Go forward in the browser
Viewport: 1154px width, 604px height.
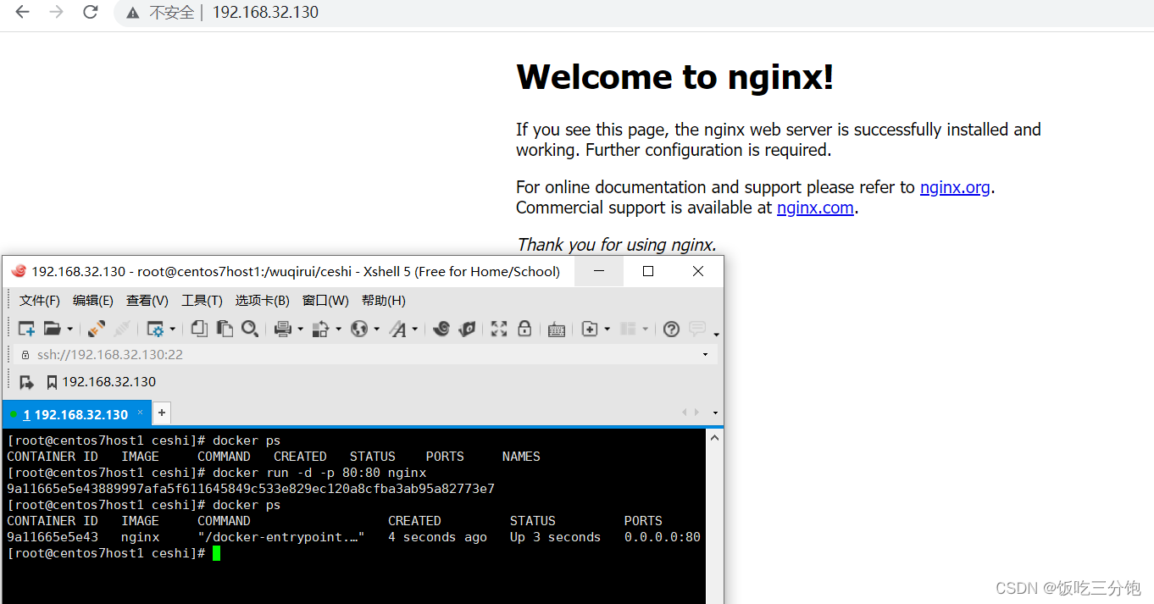click(56, 13)
